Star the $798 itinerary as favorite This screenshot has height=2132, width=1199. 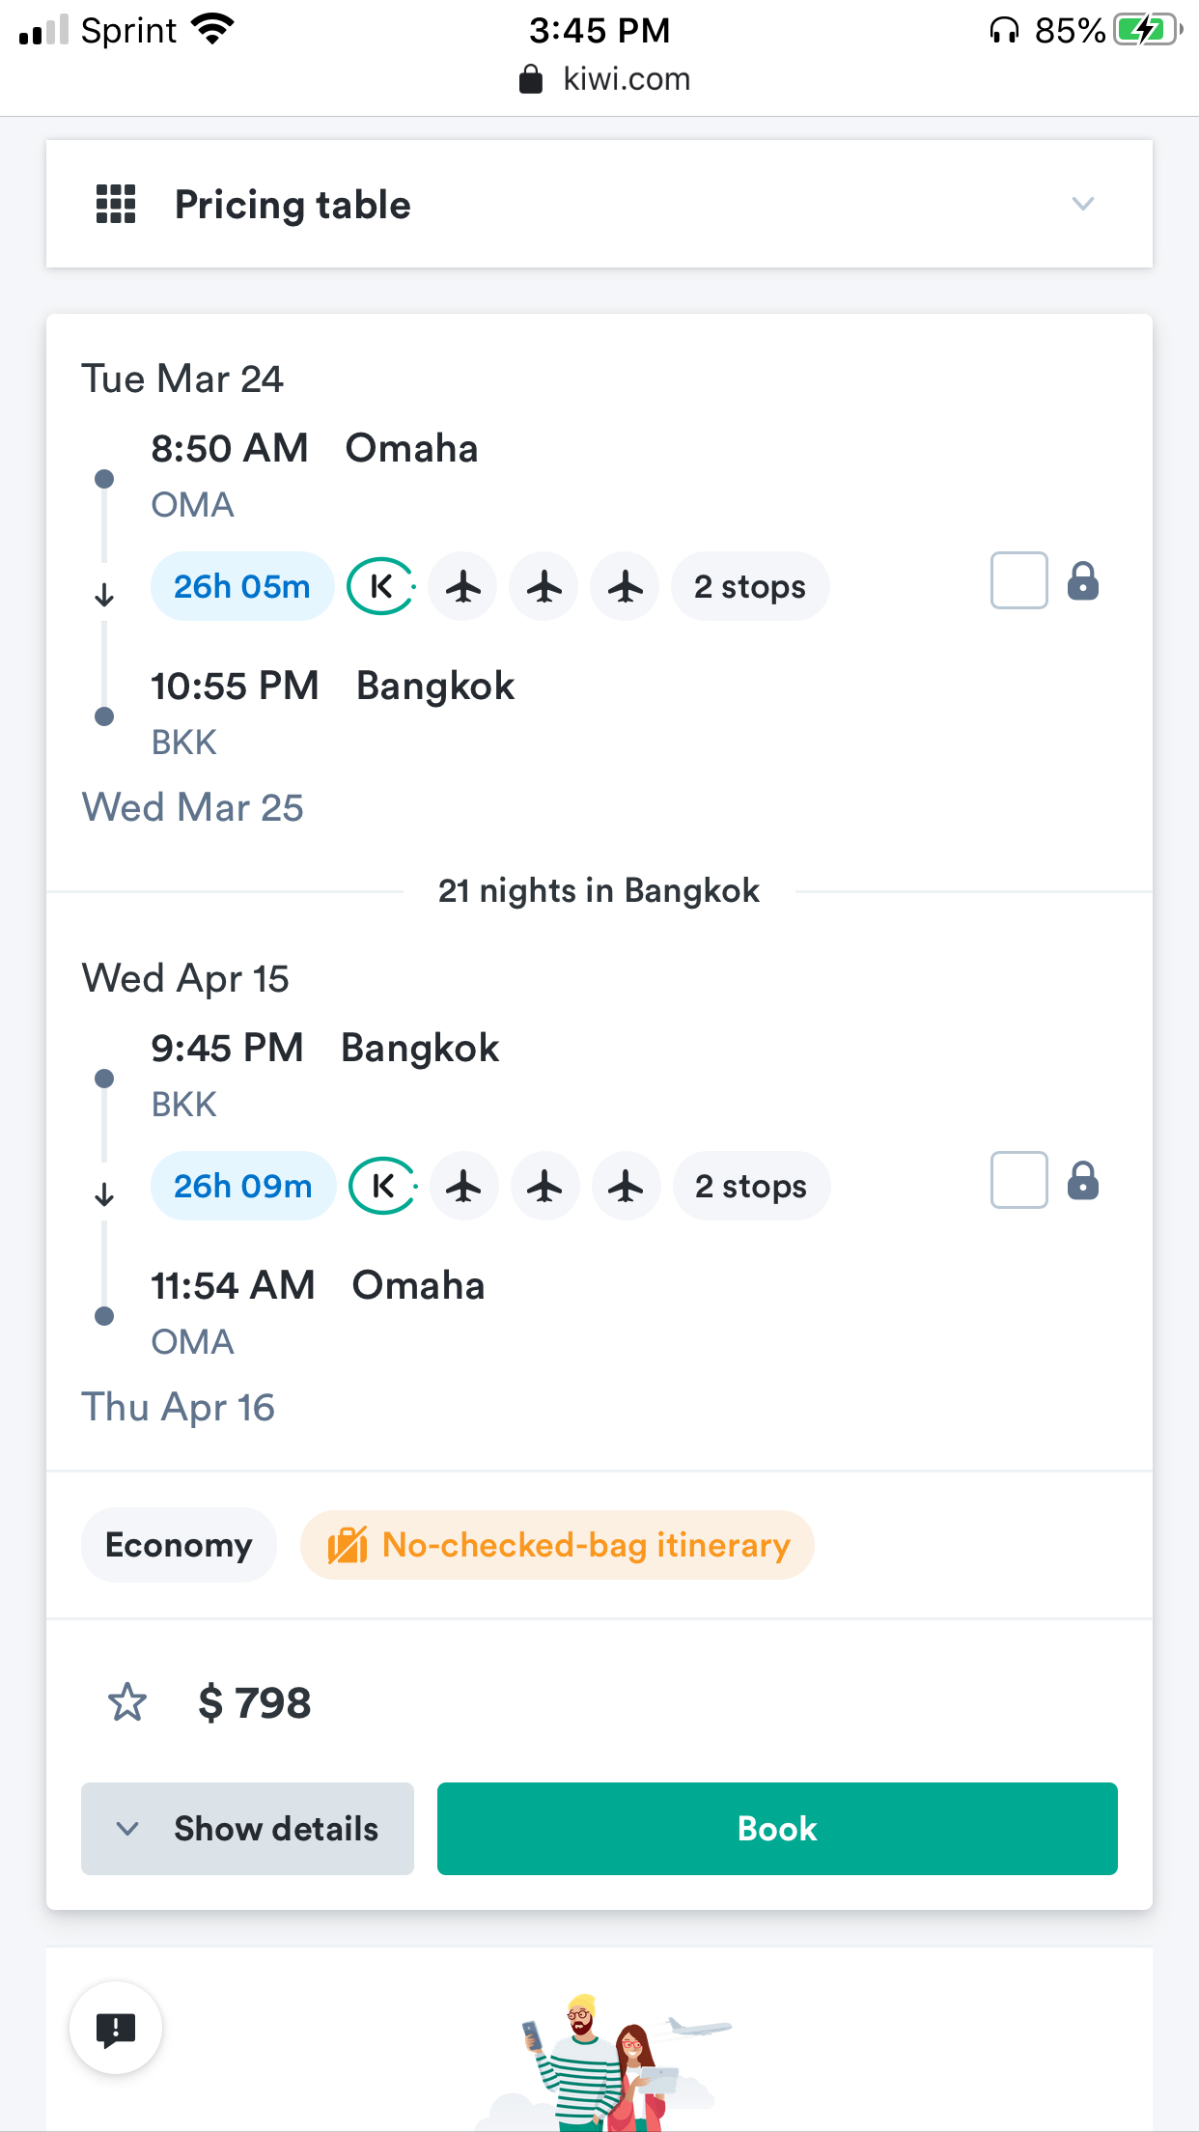[127, 1702]
